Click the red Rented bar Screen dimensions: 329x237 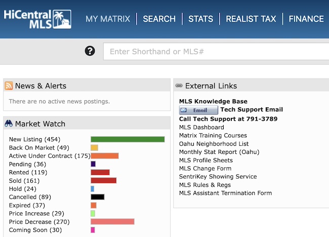[x=100, y=172]
